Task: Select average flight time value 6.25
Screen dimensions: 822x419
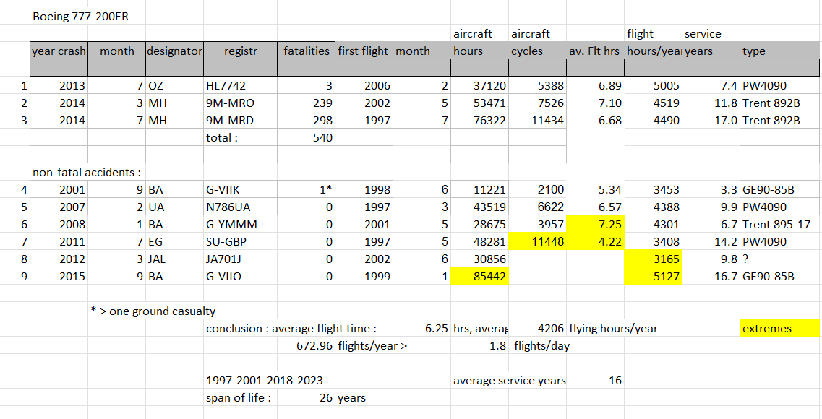Action: pos(421,329)
